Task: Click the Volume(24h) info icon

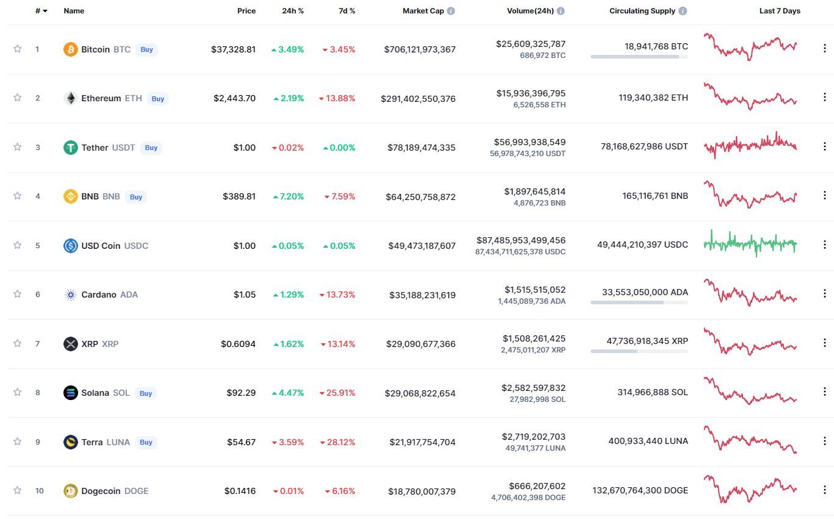Action: [561, 11]
